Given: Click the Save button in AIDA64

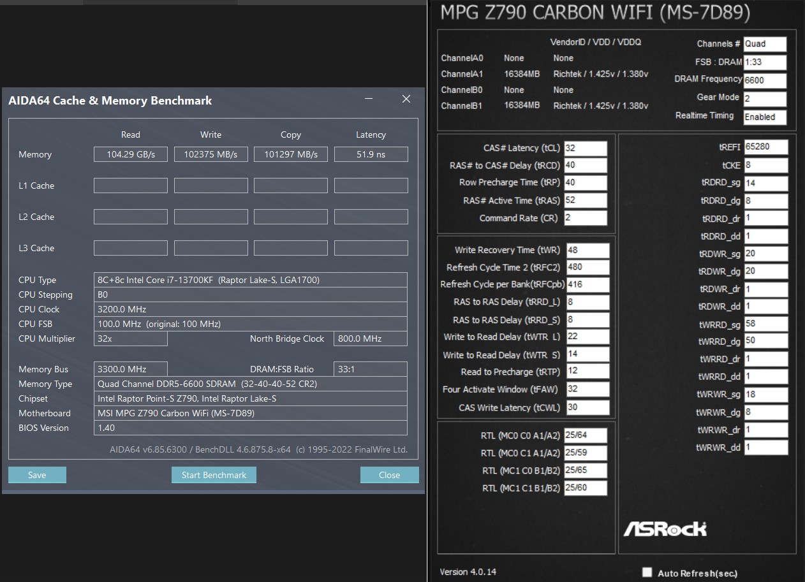Looking at the screenshot, I should pyautogui.click(x=37, y=475).
